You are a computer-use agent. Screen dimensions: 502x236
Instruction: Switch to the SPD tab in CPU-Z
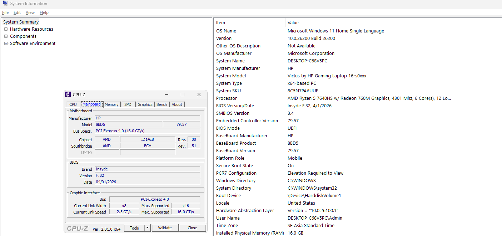[x=128, y=104]
